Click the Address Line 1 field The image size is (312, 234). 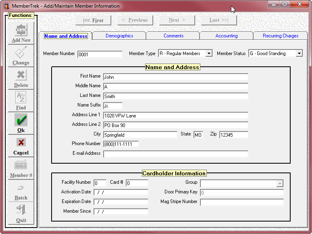pyautogui.click(x=176, y=115)
